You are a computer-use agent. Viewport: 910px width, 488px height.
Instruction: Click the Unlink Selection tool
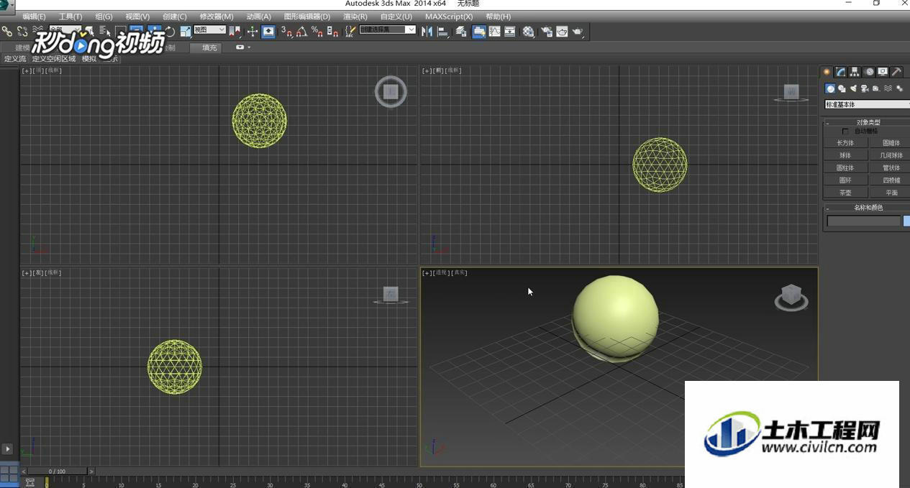click(22, 31)
